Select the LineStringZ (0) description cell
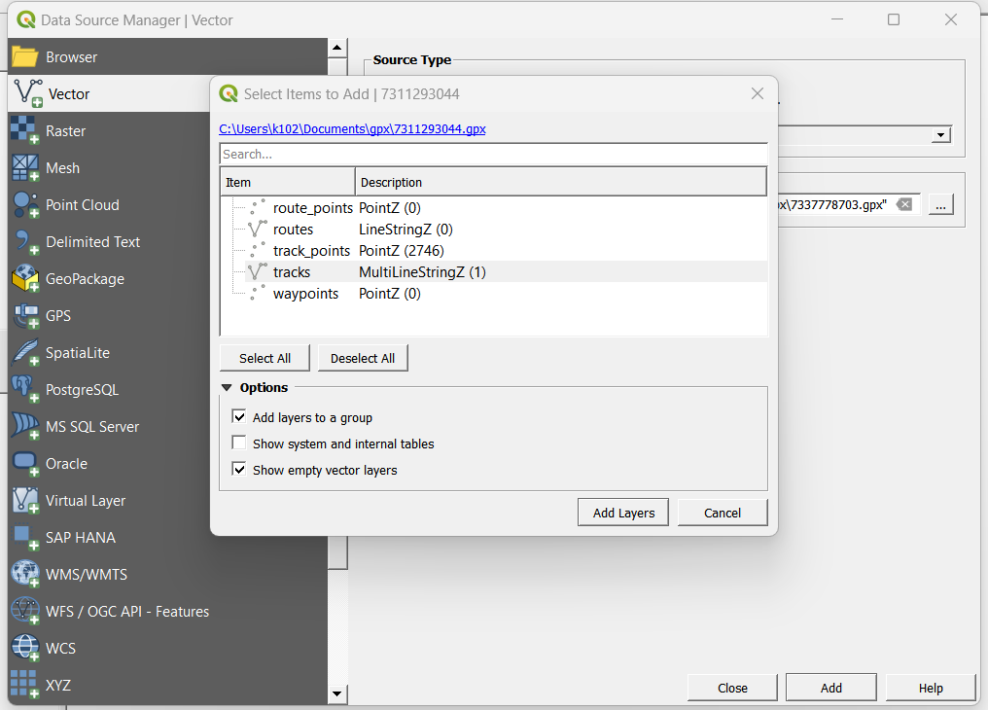 406,230
